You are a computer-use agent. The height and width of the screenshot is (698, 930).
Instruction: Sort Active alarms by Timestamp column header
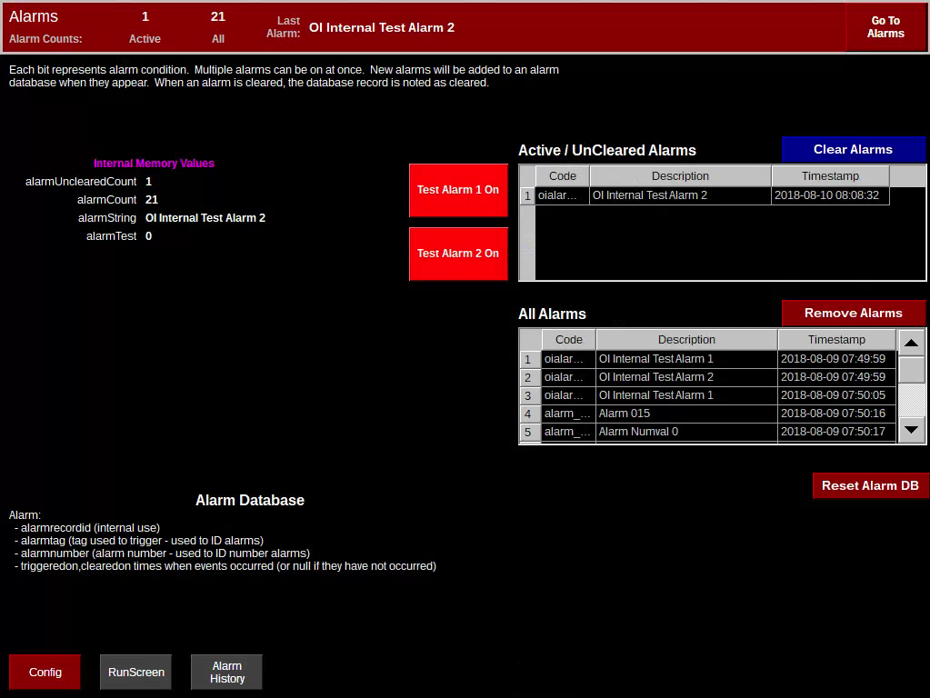829,176
